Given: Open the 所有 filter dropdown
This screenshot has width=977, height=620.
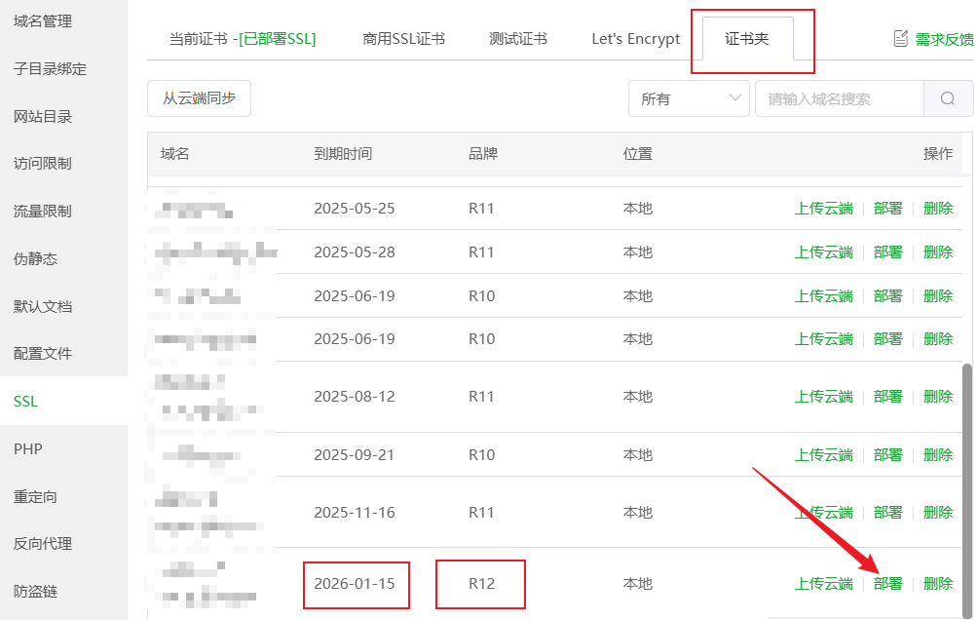Looking at the screenshot, I should point(688,98).
